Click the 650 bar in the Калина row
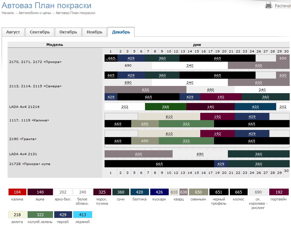291x229 pixels. [x=145, y=124]
